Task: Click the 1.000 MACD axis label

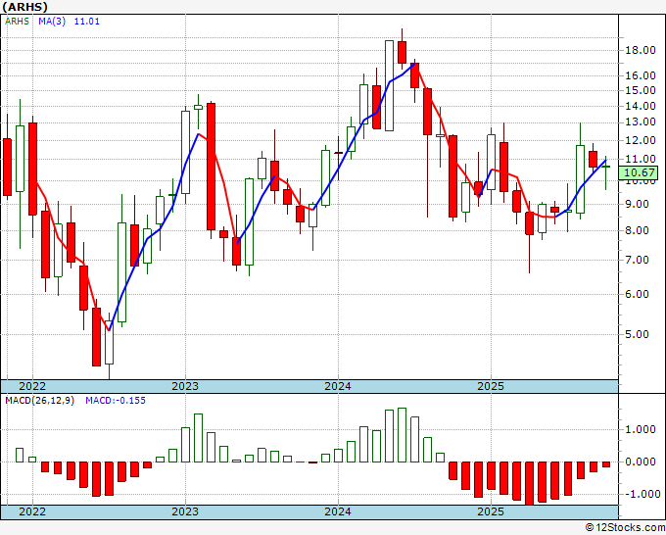Action: pyautogui.click(x=641, y=429)
